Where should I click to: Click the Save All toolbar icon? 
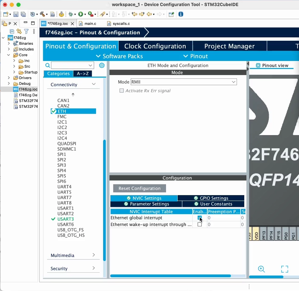pyautogui.click(x=23, y=14)
